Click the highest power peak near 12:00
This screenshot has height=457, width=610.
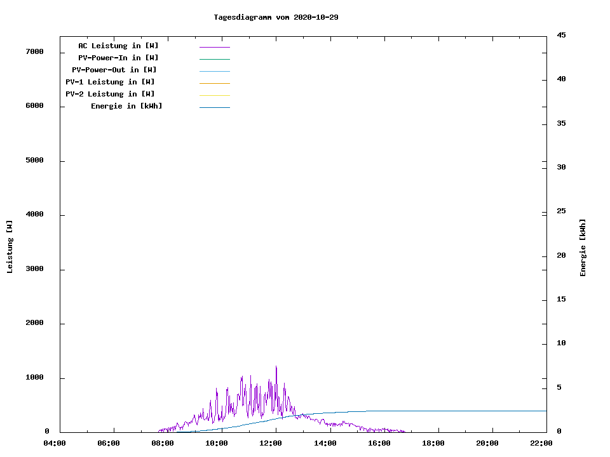point(276,367)
